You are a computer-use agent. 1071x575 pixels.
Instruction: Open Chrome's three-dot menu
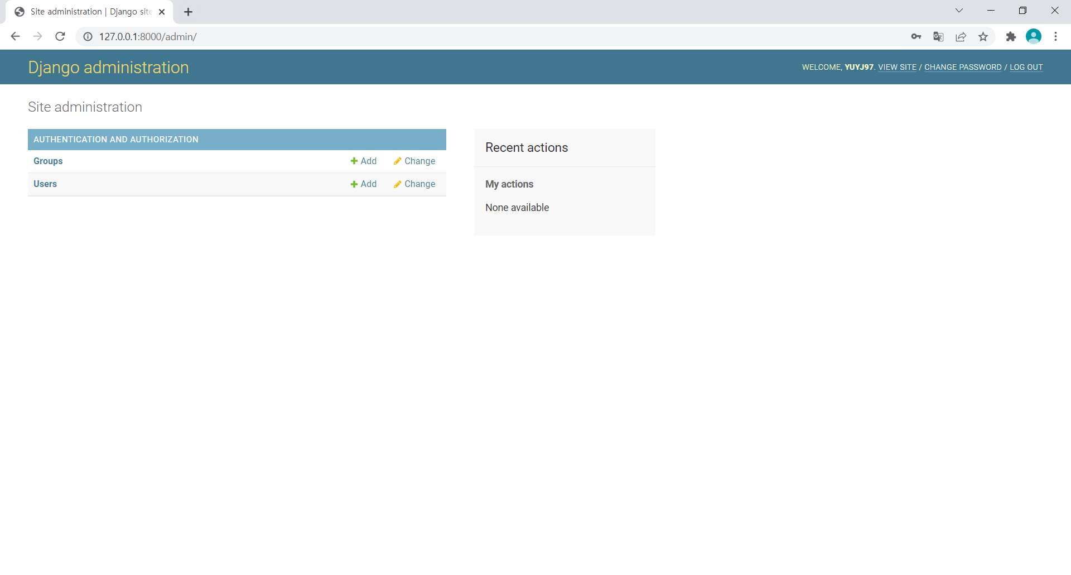(x=1055, y=37)
